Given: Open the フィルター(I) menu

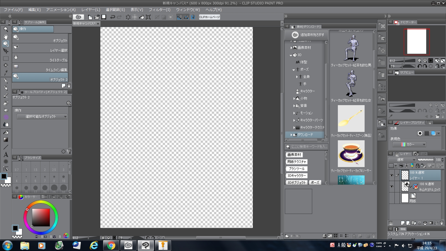Looking at the screenshot, I should coord(159,10).
